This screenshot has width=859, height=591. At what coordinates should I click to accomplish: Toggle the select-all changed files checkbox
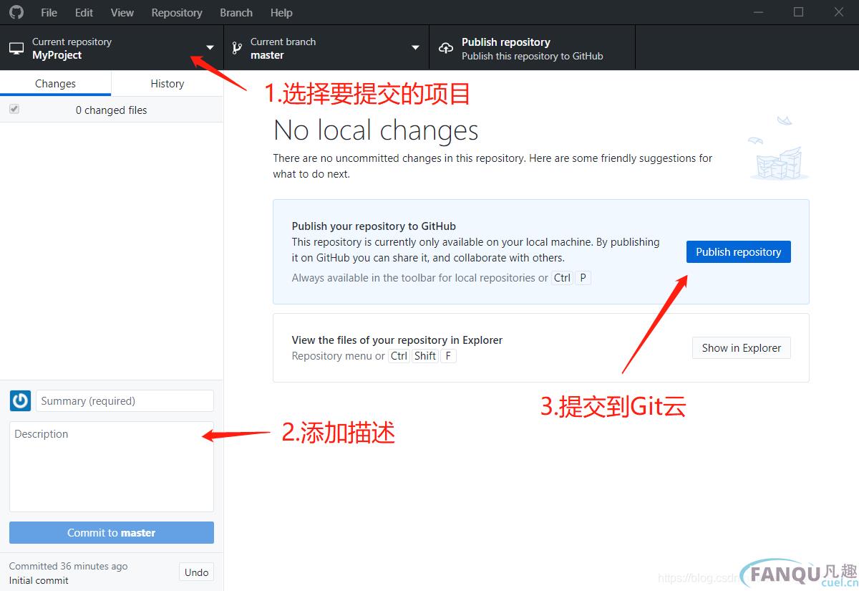coord(14,109)
